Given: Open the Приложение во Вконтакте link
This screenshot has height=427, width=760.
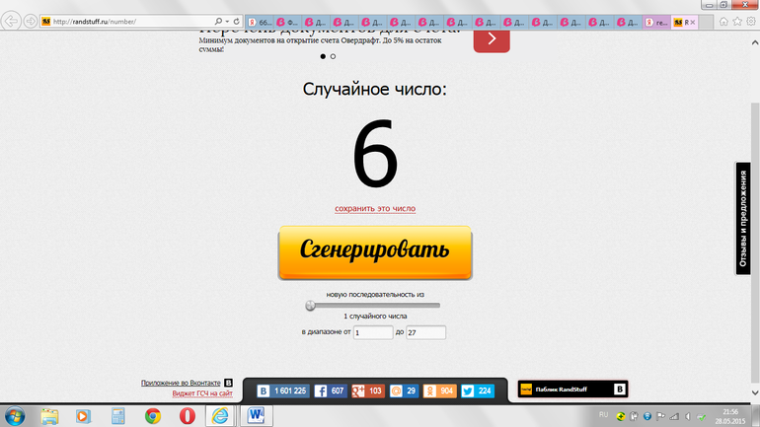Looking at the screenshot, I should [181, 383].
